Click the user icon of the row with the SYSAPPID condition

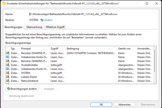tap(8, 53)
